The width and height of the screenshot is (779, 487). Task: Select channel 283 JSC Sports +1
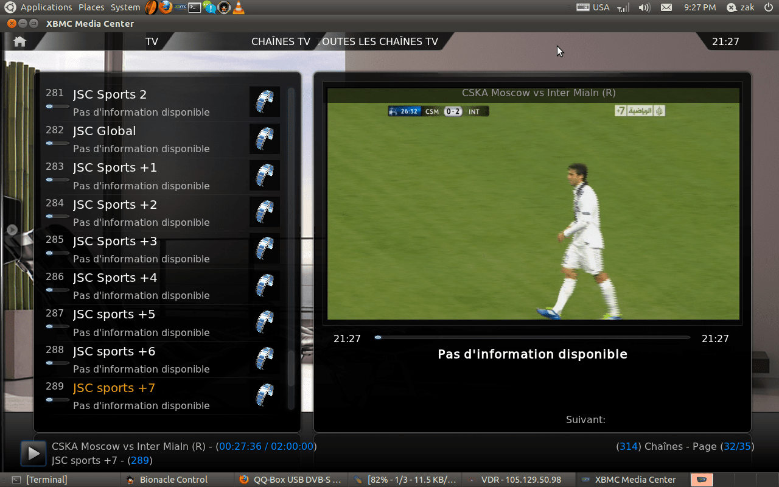click(162, 175)
